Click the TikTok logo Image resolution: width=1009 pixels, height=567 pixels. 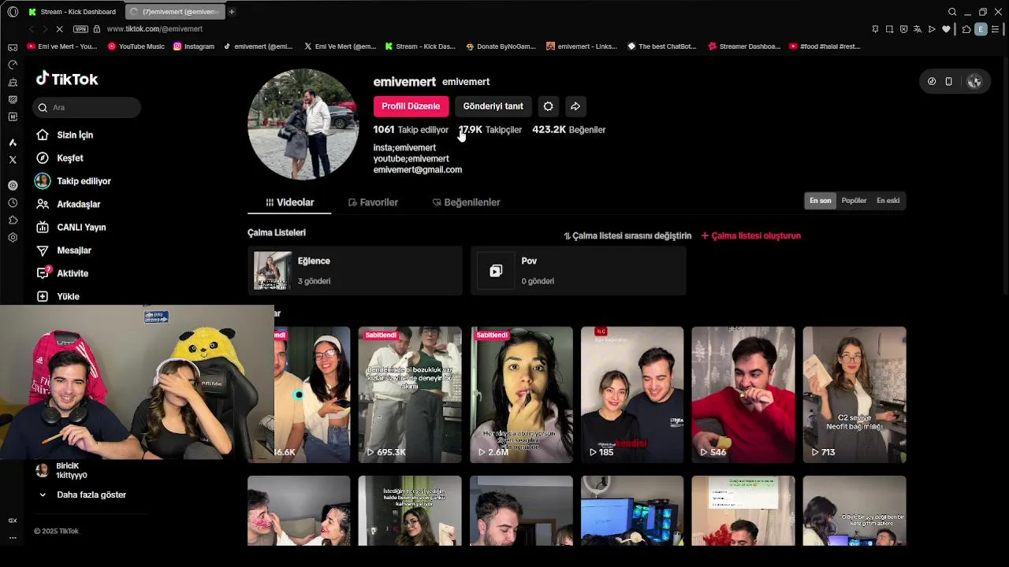pyautogui.click(x=67, y=79)
